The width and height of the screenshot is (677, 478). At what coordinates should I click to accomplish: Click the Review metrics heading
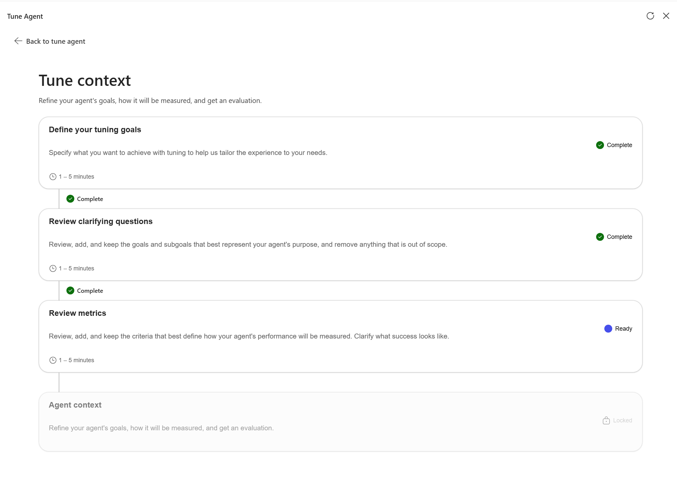click(78, 313)
